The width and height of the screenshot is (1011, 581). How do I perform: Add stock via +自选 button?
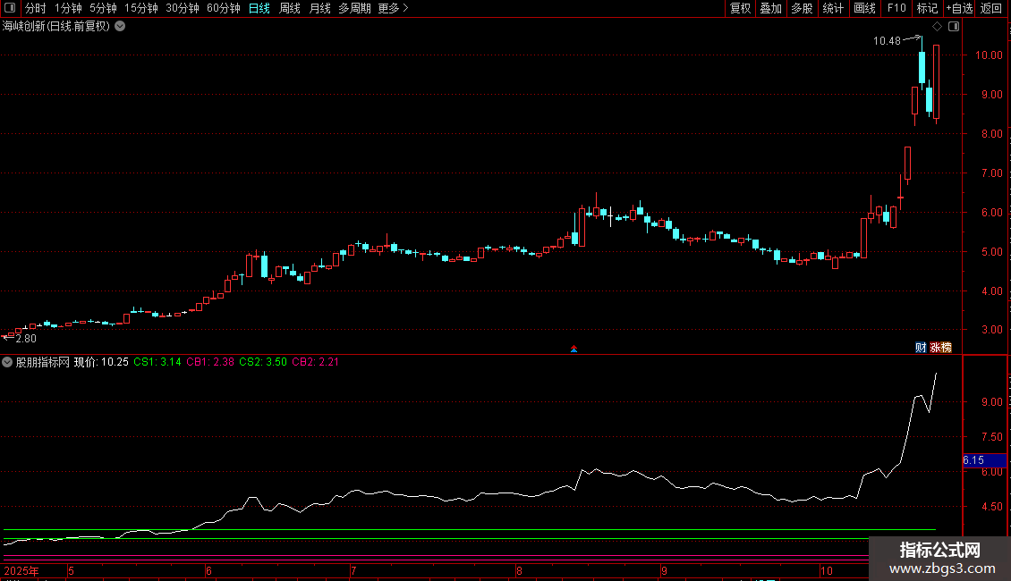(959, 8)
